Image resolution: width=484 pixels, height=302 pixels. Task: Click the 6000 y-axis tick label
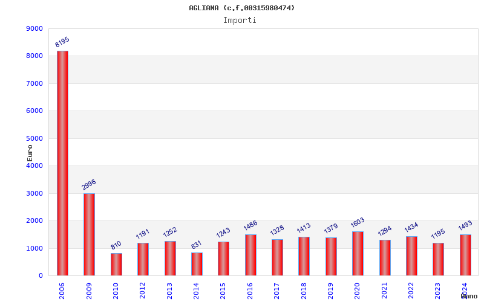tap(34, 111)
